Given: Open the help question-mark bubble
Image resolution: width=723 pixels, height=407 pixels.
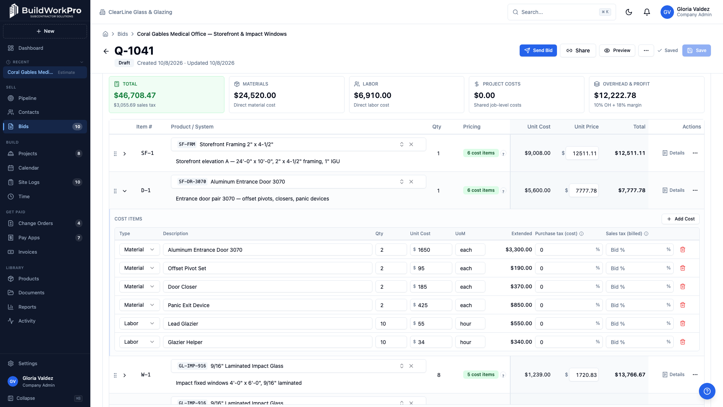Looking at the screenshot, I should point(707,391).
